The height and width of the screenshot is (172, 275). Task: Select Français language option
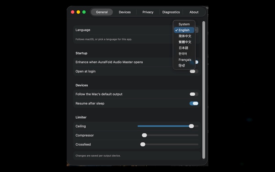coord(184,60)
